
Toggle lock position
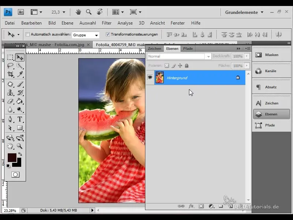coord(180,66)
